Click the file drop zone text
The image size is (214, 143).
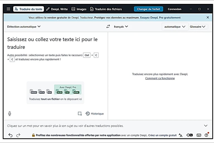pos(55,99)
